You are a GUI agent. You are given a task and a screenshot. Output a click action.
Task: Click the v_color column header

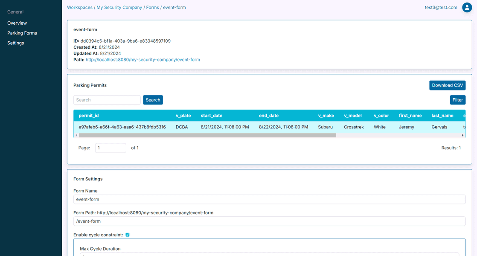coord(381,116)
